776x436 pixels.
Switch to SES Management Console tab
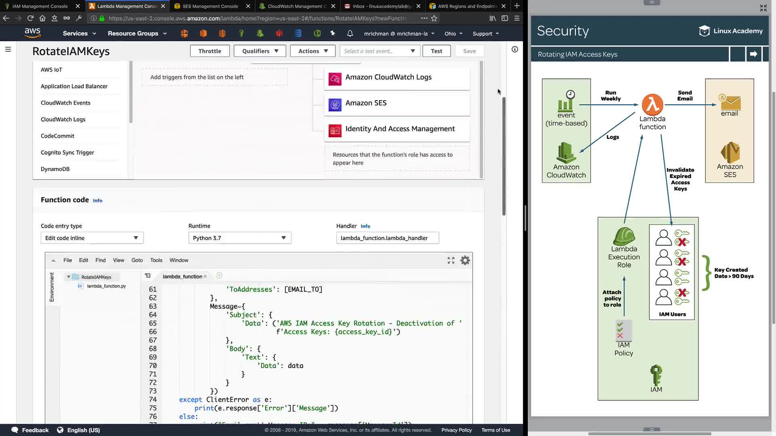click(210, 6)
